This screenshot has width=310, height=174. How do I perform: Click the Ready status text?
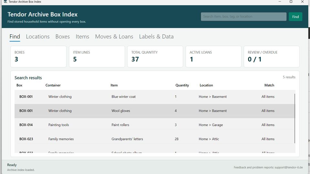coord(12,165)
